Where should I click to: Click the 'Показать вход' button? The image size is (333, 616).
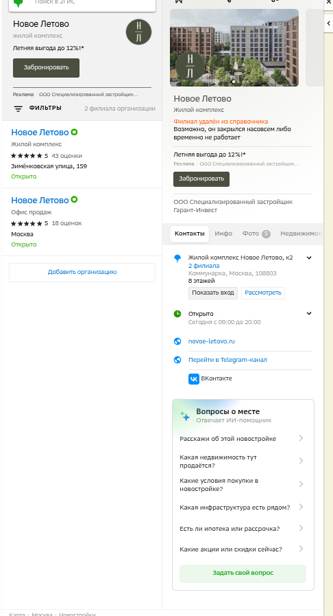[x=213, y=293]
